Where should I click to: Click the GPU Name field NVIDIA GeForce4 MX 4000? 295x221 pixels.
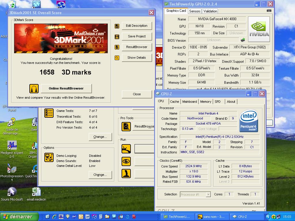click(x=217, y=19)
